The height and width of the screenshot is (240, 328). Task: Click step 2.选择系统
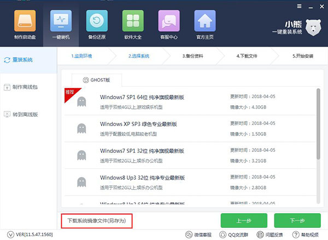pos(139,56)
